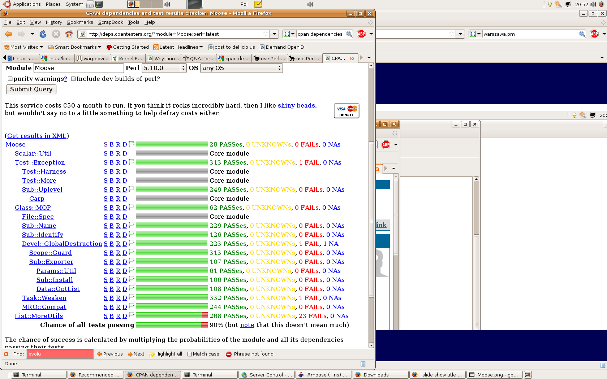Image resolution: width=607 pixels, height=379 pixels.
Task: Open the Tools menu
Action: click(x=134, y=22)
